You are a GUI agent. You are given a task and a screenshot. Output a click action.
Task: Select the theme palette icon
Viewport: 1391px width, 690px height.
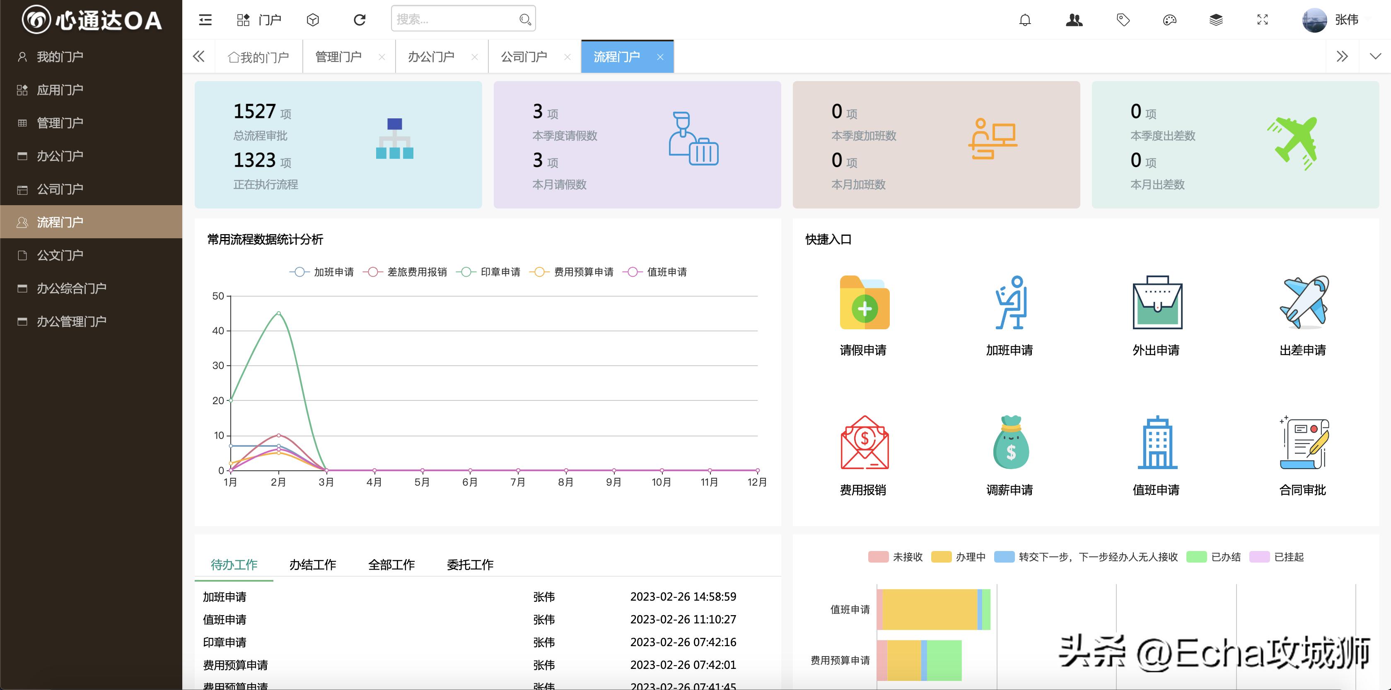click(x=1169, y=20)
